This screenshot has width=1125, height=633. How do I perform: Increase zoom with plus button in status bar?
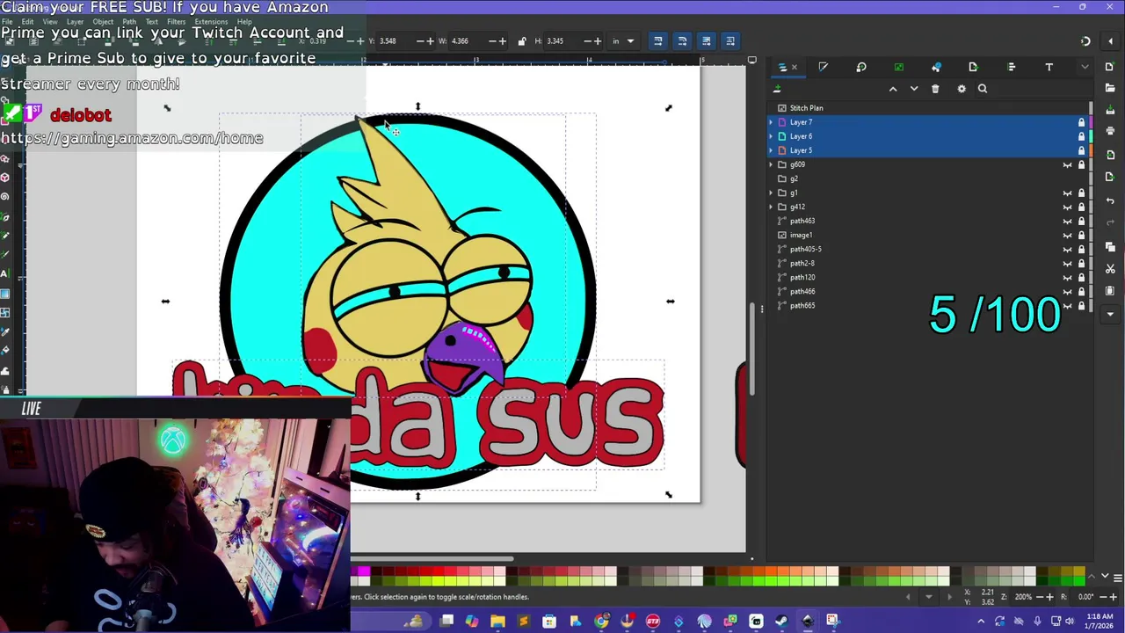point(1049,597)
